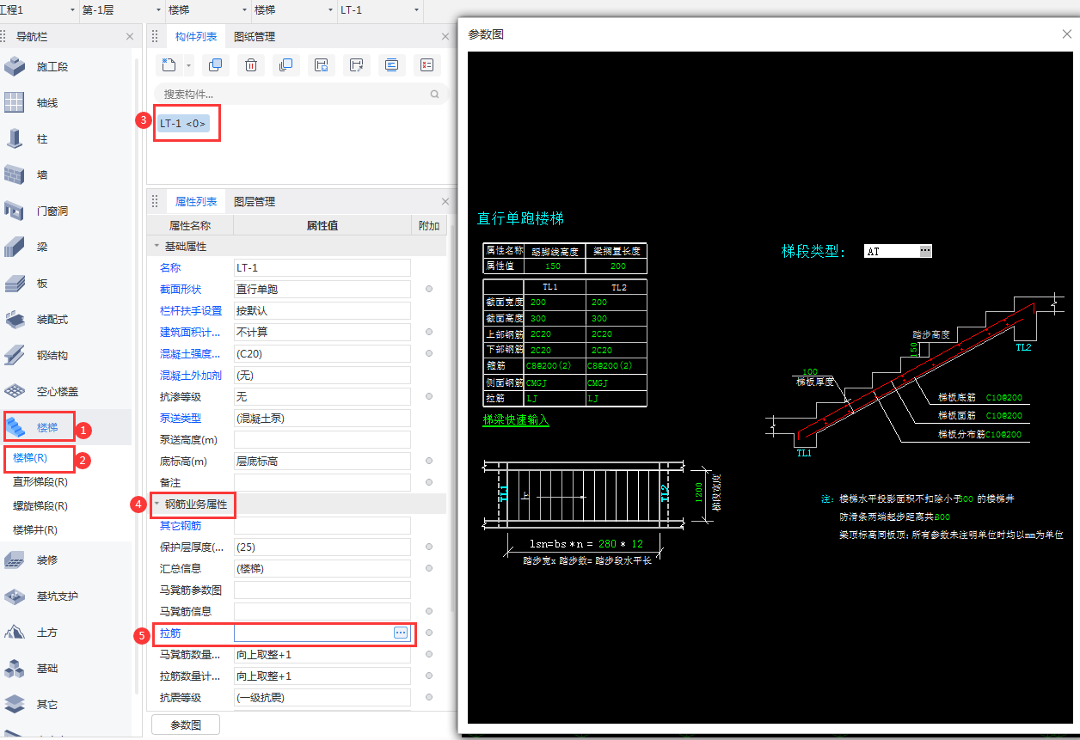Click the 名称 value field LT-1
1080x740 pixels.
[x=322, y=268]
